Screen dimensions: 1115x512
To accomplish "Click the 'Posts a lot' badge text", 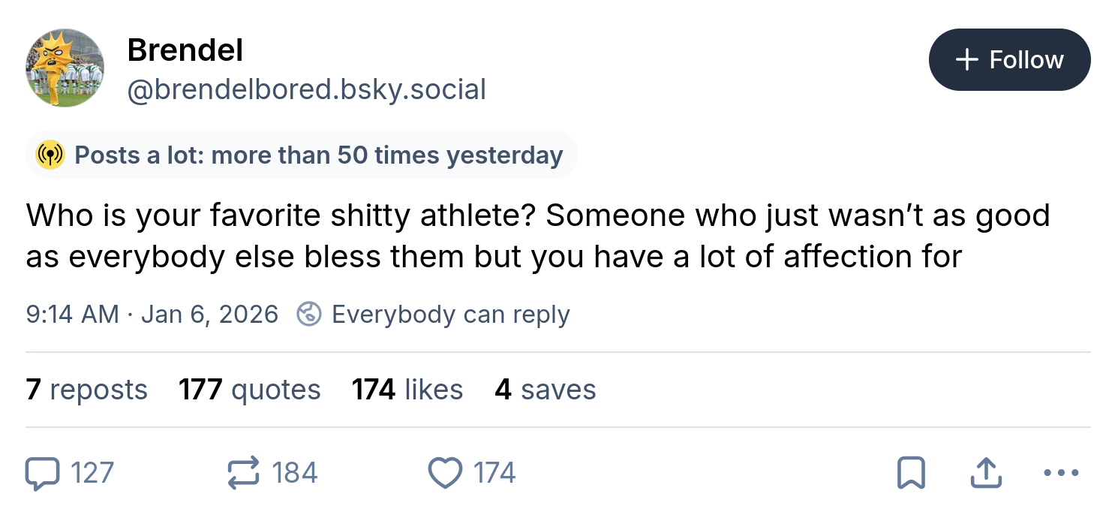I will [x=318, y=155].
